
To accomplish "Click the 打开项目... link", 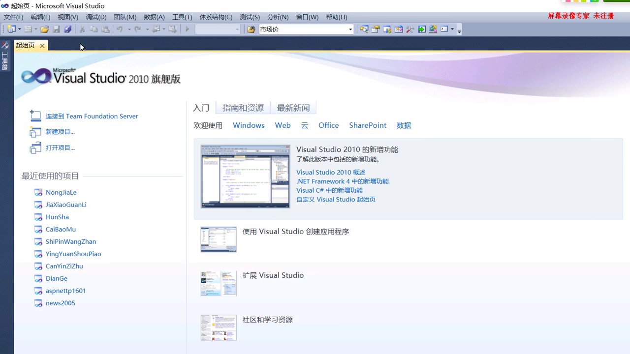I will (x=60, y=147).
